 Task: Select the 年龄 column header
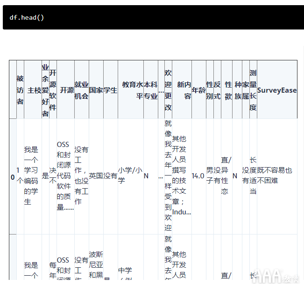click(199, 90)
